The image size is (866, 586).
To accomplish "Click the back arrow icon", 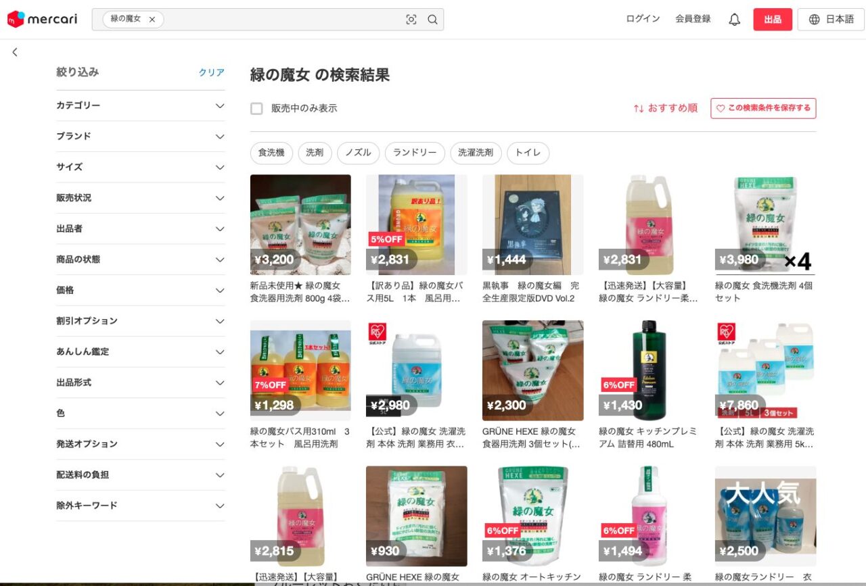I will (x=15, y=52).
